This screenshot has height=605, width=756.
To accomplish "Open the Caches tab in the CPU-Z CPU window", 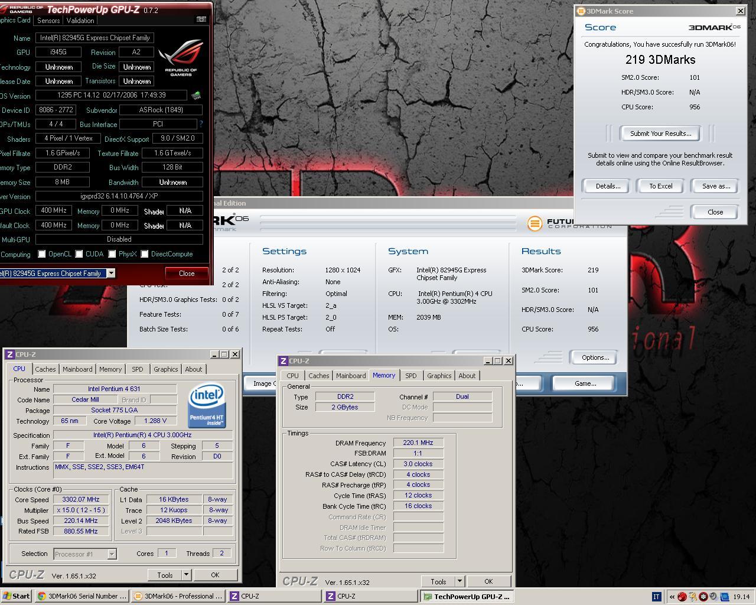I will (45, 369).
